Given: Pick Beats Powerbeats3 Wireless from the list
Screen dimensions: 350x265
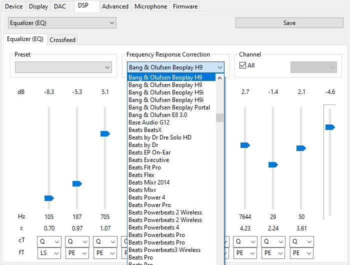Looking at the screenshot, I should pos(164,250).
